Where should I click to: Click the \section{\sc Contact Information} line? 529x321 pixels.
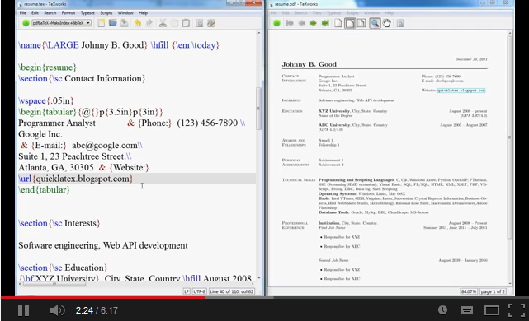[x=82, y=78]
